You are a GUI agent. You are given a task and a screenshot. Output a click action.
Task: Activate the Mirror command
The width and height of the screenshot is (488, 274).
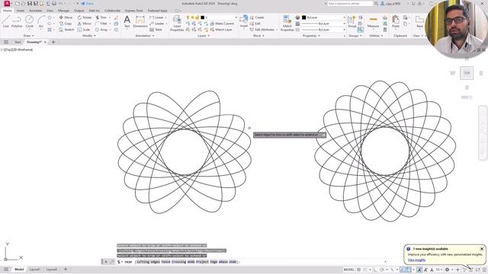pyautogui.click(x=85, y=24)
